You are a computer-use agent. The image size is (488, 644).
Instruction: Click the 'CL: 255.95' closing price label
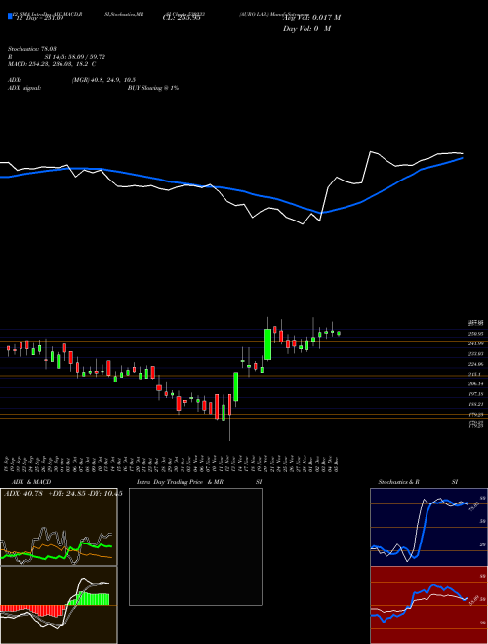pyautogui.click(x=182, y=18)
